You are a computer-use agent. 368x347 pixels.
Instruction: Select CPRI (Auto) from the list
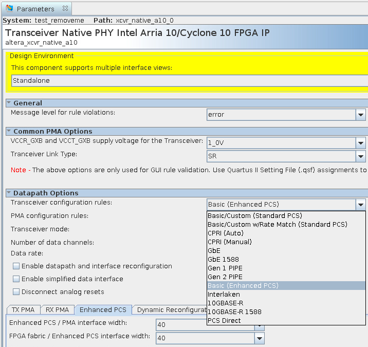tap(286, 233)
